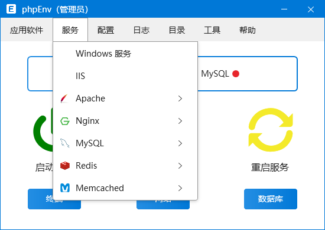
Task: Open the 帮助 menu
Action: pyautogui.click(x=248, y=30)
